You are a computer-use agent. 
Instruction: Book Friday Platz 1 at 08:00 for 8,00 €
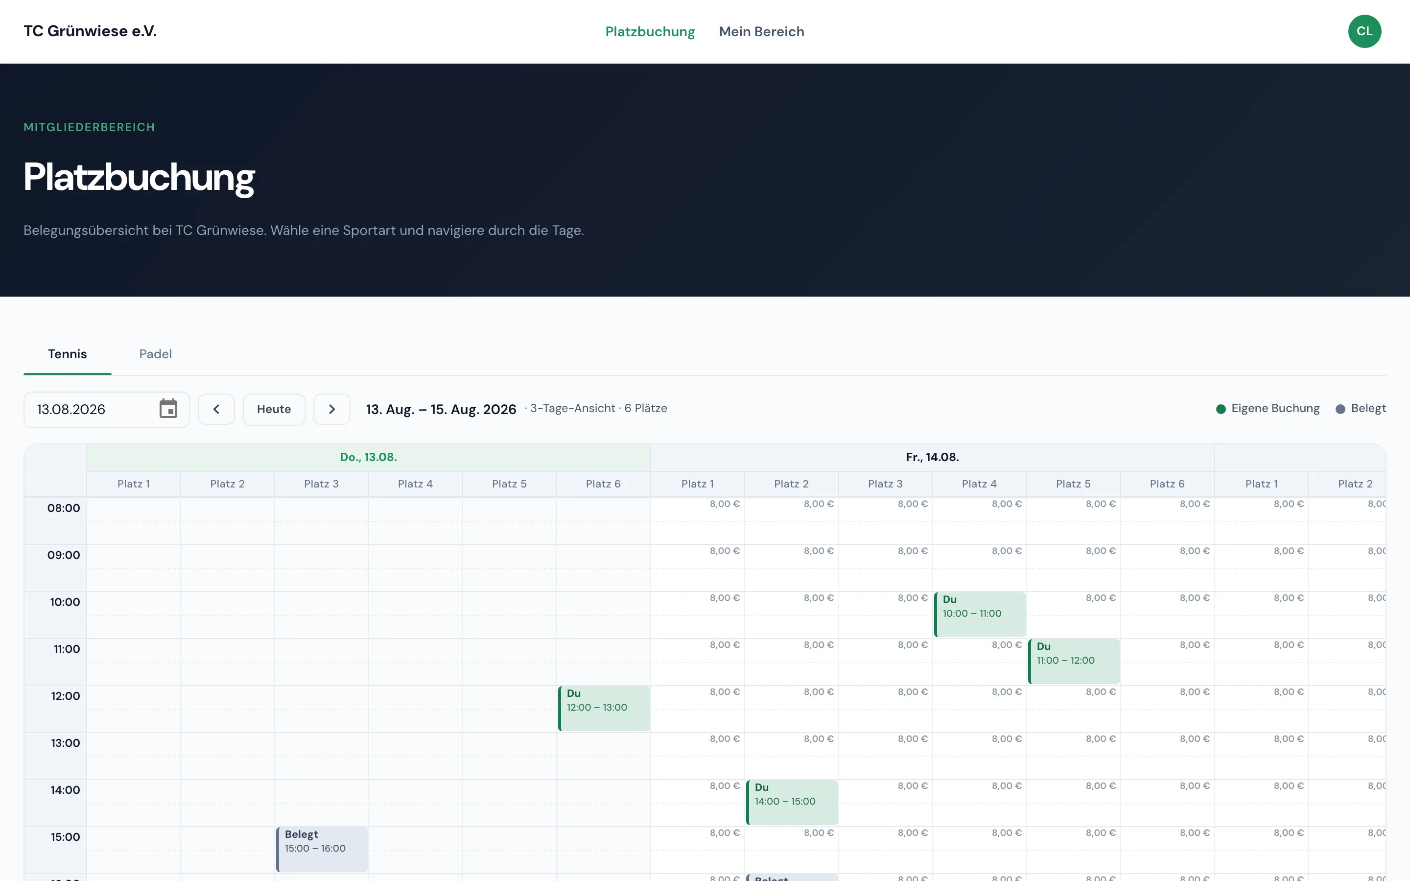coord(698,521)
